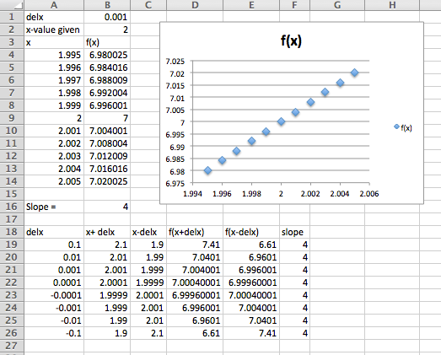Click the 7.025 vertical axis label
Screen dimensions: 441x355
pos(175,62)
